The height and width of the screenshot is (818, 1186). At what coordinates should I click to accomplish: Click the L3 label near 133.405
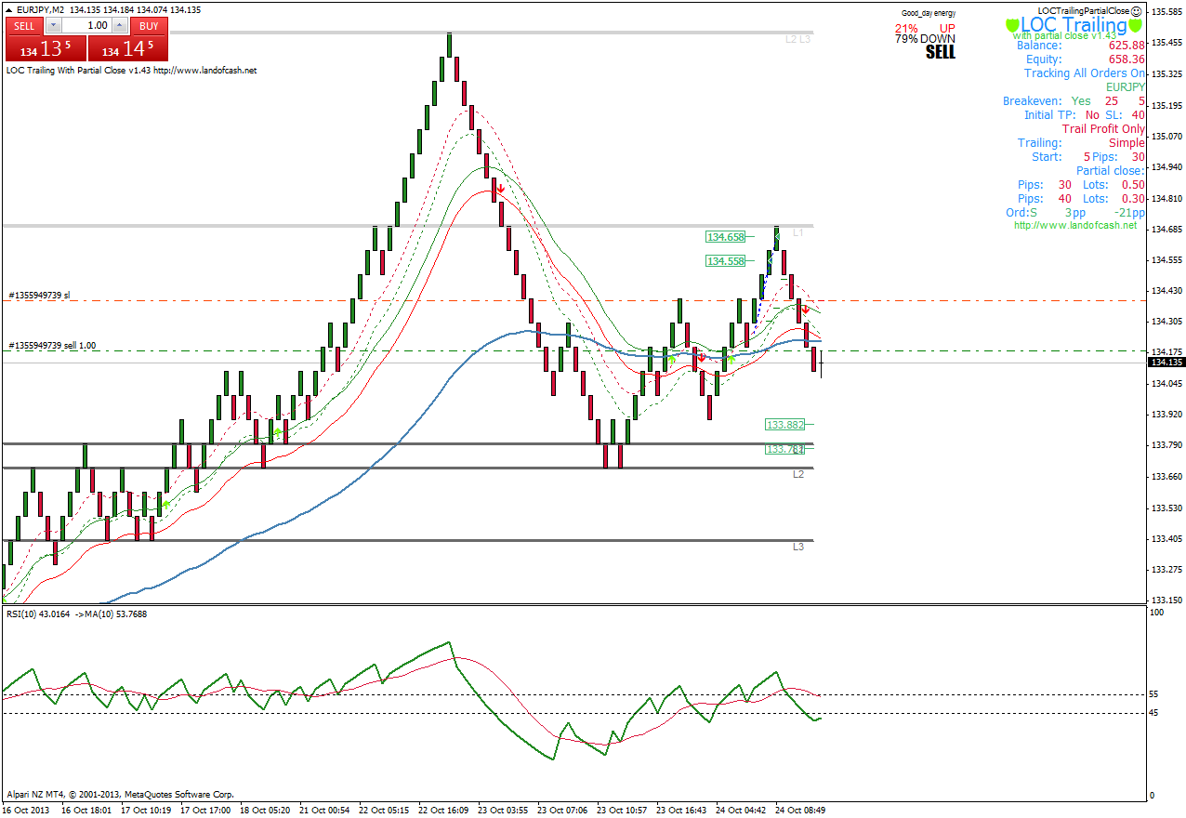pos(798,548)
